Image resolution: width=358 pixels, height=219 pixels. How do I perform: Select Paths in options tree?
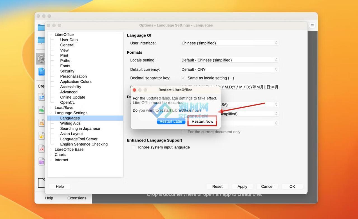pyautogui.click(x=65, y=60)
